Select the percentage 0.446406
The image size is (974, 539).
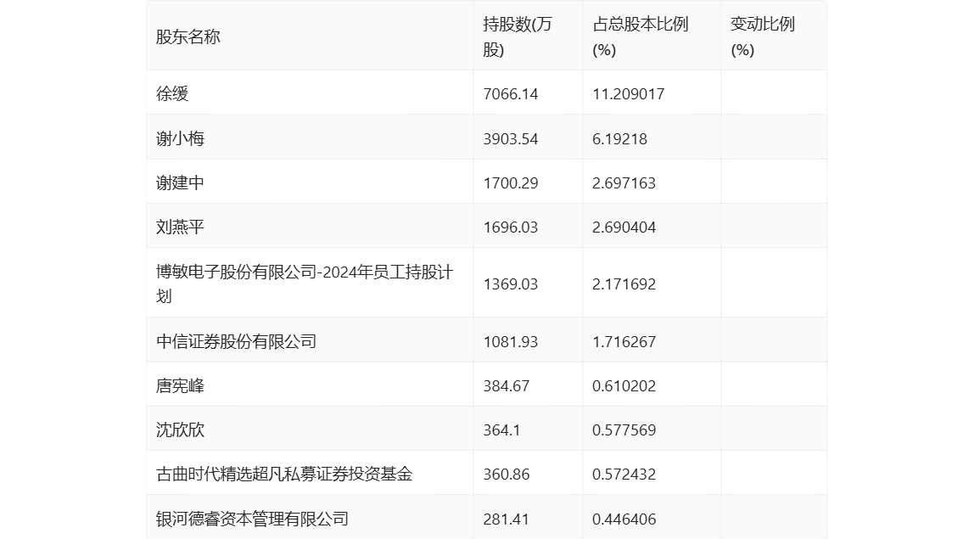coord(624,519)
